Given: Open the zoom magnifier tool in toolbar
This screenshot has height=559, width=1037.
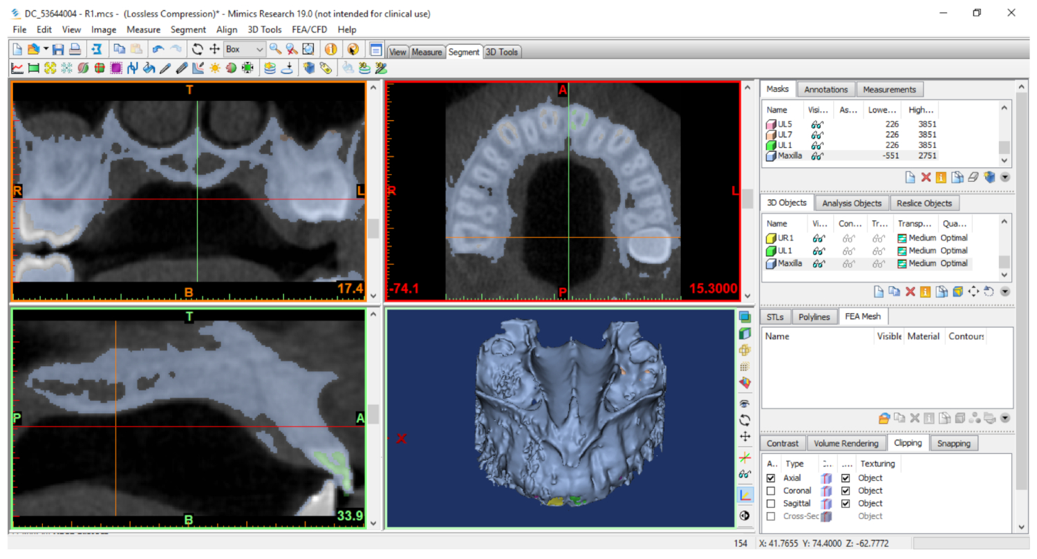Looking at the screenshot, I should (x=275, y=50).
